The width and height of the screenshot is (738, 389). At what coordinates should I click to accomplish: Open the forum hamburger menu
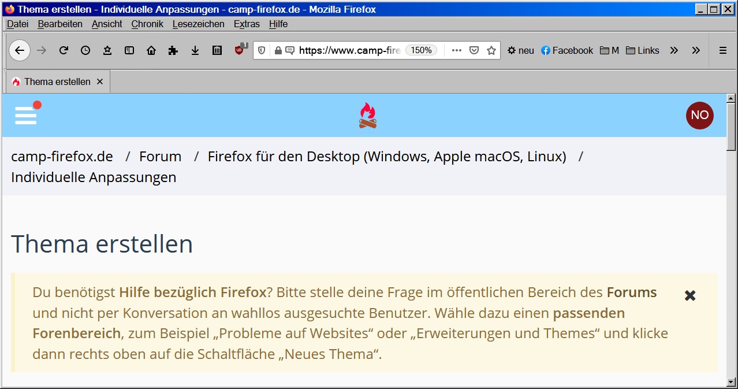click(x=26, y=115)
